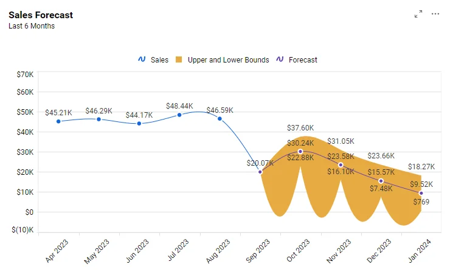The width and height of the screenshot is (450, 270).
Task: Click the Last 6 Months subtitle
Action: [32, 26]
